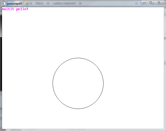166x131 pixels.
Task: Maximize the perunapeli window
Action: click(x=151, y=3)
